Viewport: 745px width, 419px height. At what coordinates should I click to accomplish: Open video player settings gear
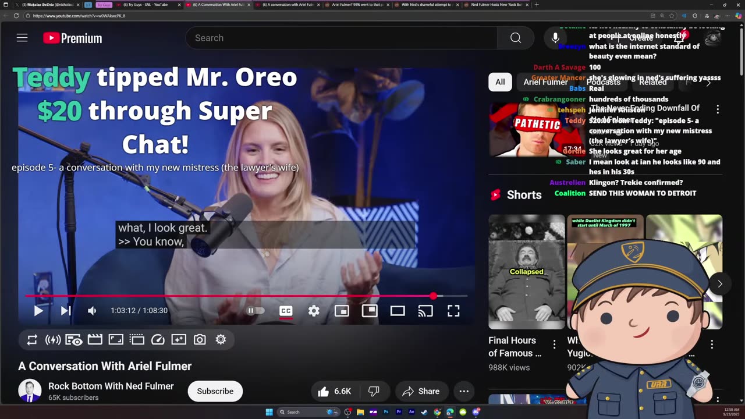point(314,311)
